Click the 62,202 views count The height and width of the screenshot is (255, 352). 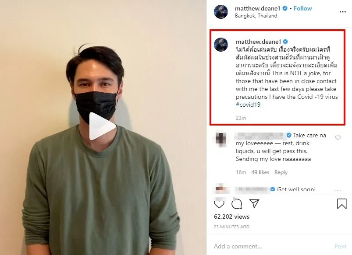pyautogui.click(x=231, y=217)
